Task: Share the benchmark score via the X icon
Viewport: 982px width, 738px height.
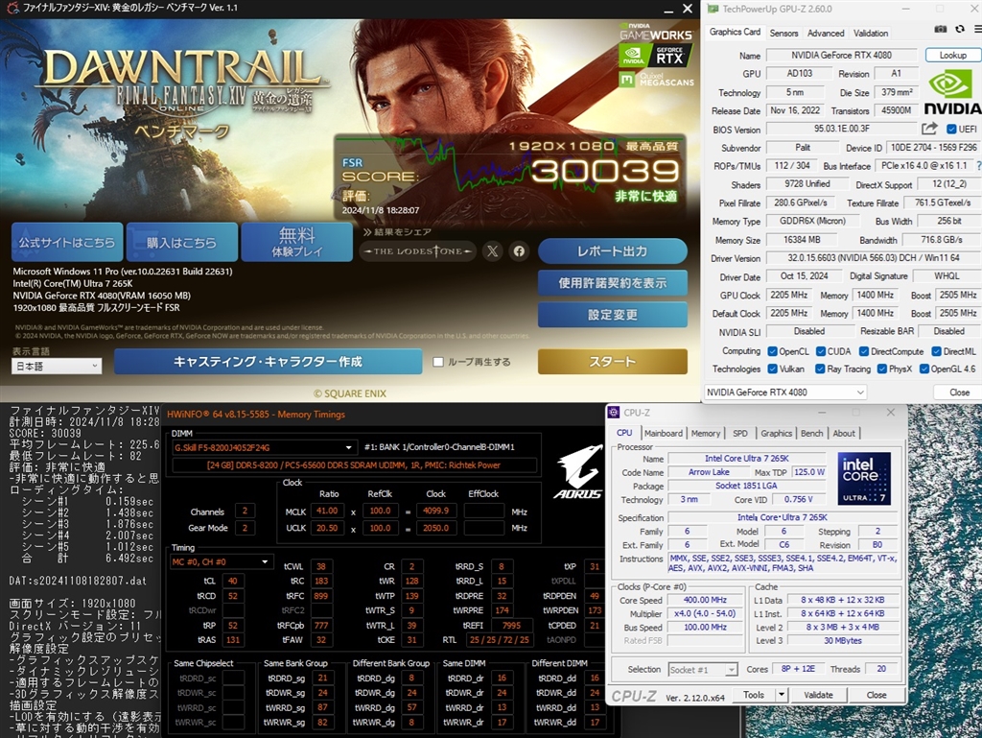Action: (492, 251)
